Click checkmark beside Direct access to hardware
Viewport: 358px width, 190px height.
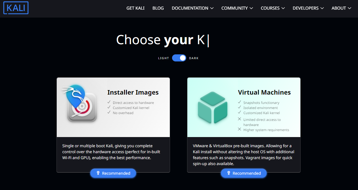coord(109,102)
